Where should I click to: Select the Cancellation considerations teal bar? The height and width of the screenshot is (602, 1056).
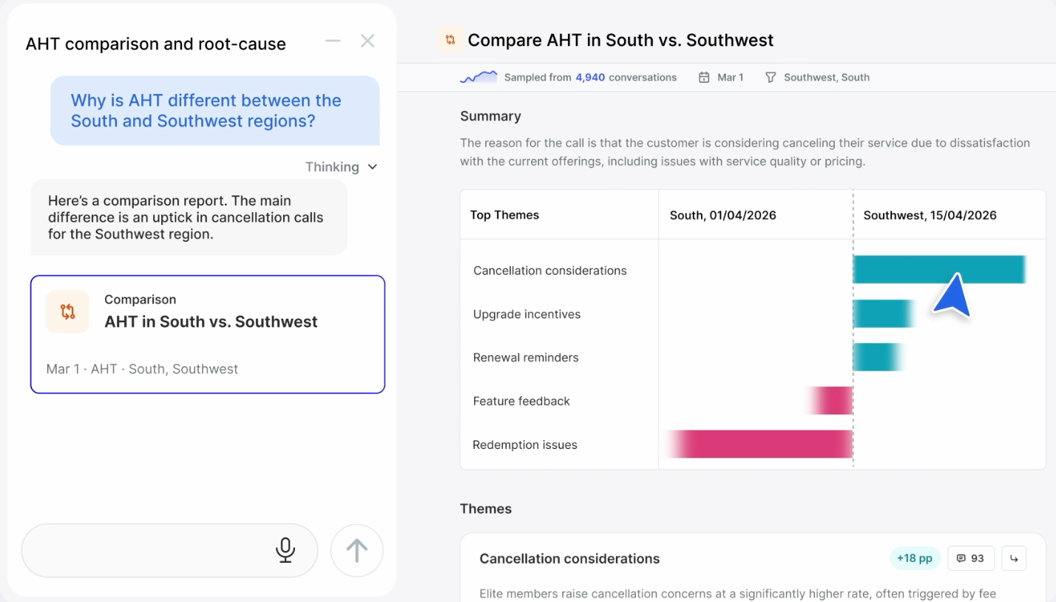(940, 270)
